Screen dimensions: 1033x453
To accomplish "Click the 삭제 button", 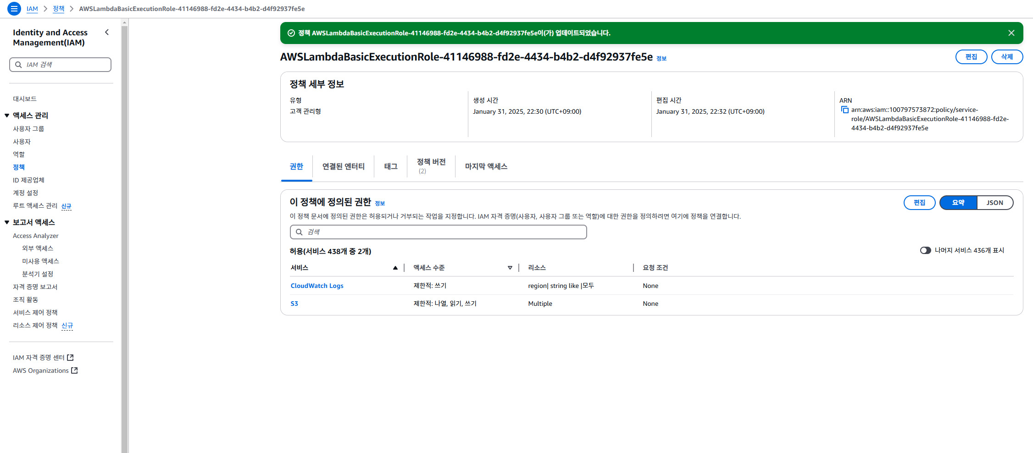I will pyautogui.click(x=1007, y=57).
